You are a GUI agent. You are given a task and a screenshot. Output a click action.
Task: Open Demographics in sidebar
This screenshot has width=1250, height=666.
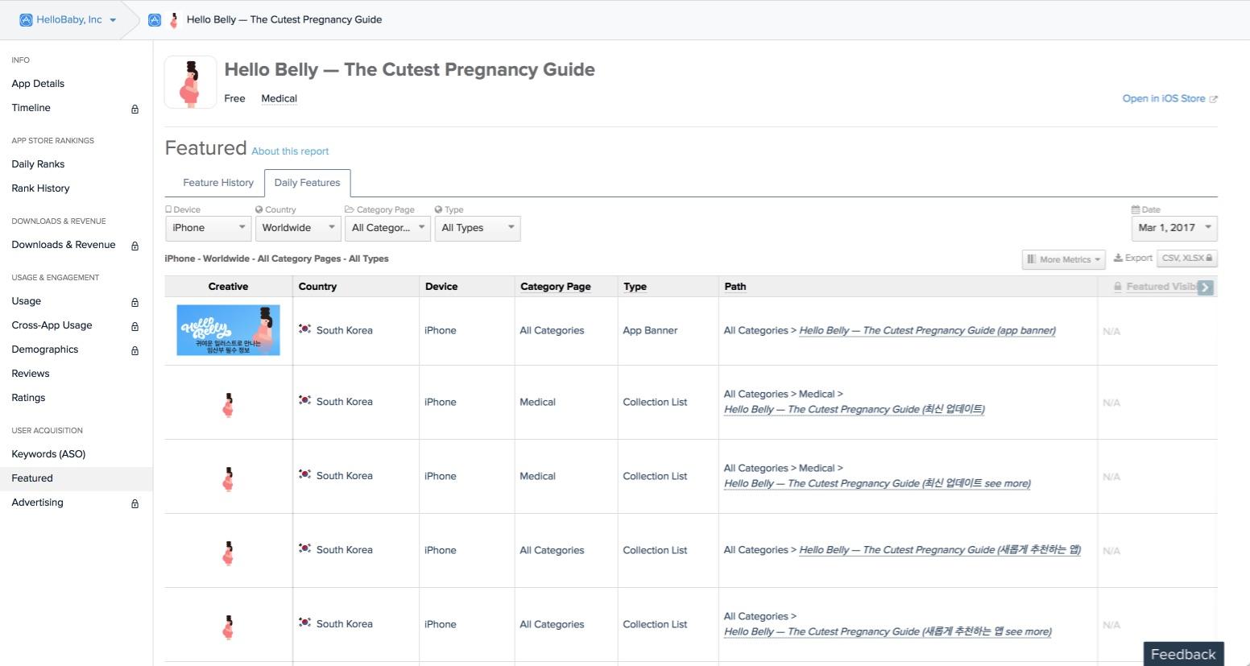pos(45,350)
